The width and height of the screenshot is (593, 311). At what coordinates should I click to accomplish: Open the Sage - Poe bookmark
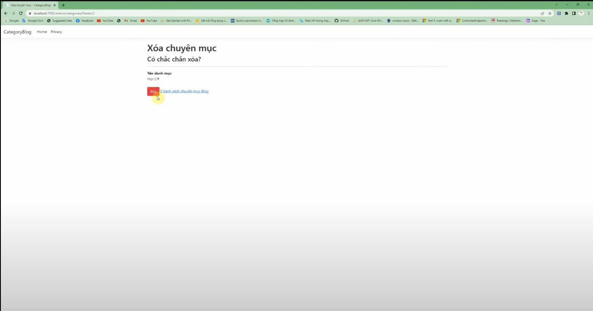coord(536,20)
